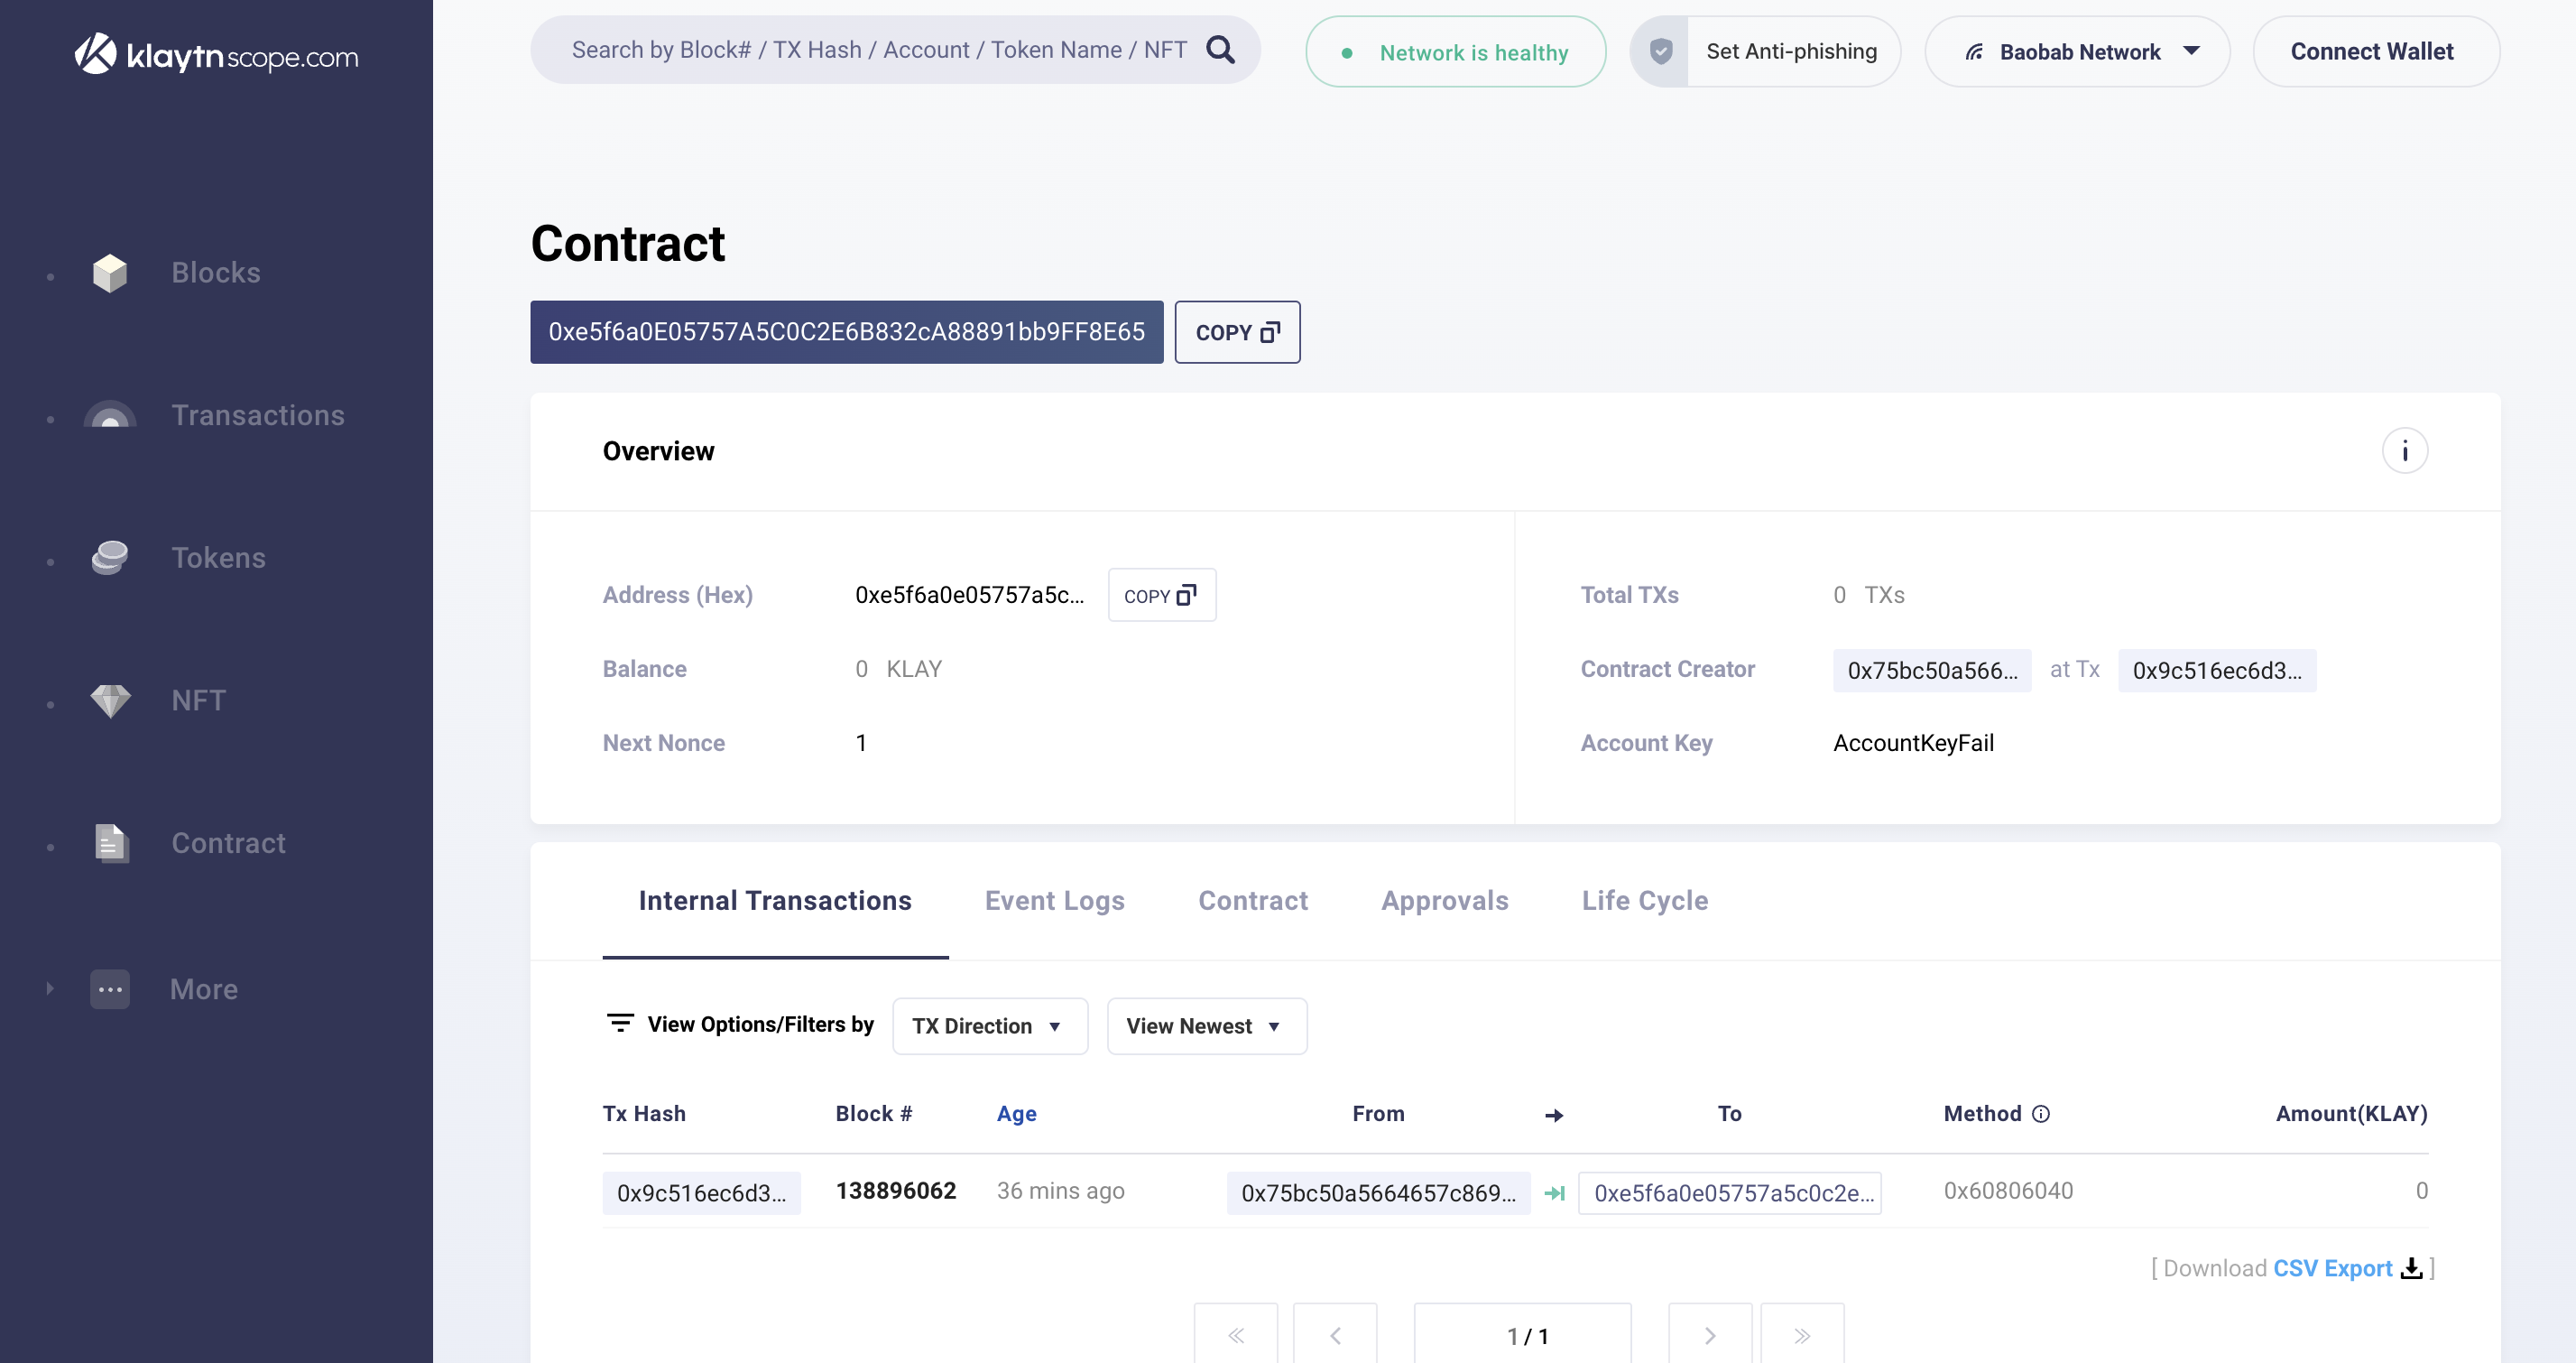2576x1363 pixels.
Task: Go to next page of transactions
Action: click(1709, 1335)
